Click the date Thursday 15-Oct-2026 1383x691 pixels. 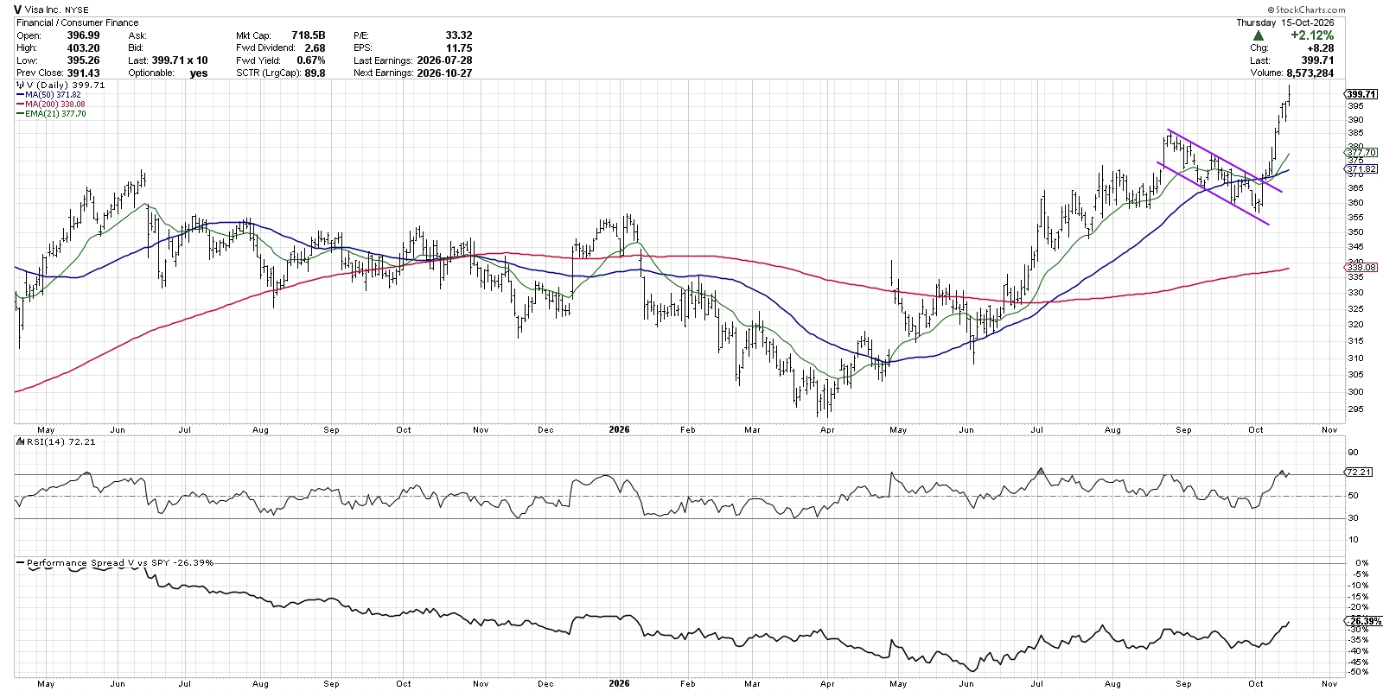tap(1284, 22)
